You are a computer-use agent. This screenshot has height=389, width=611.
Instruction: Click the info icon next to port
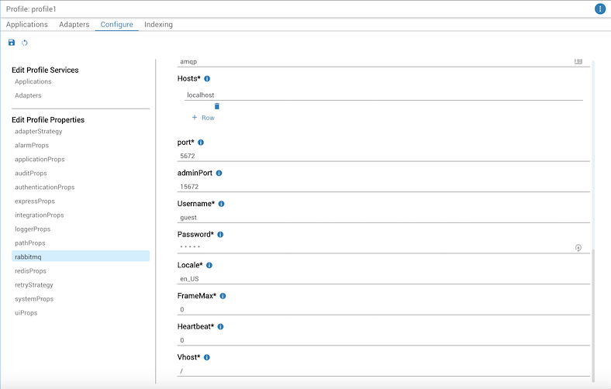coord(201,143)
